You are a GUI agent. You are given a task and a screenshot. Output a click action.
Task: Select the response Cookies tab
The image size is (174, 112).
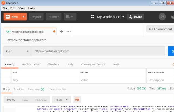(19, 89)
